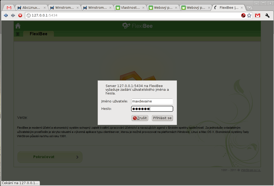The height and width of the screenshot is (186, 274).
Task: Go back with the back arrow
Action: pos(6,15)
